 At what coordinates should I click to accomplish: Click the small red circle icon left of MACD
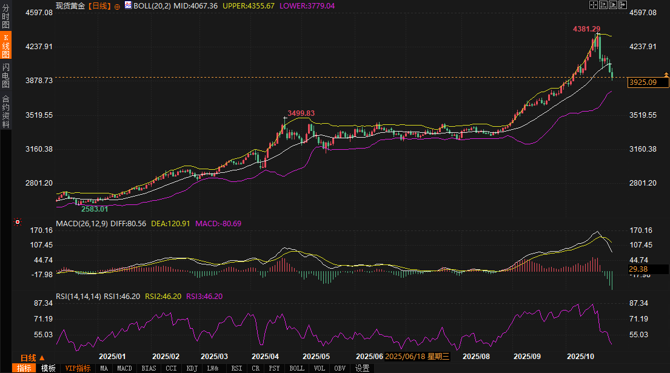pyautogui.click(x=18, y=223)
